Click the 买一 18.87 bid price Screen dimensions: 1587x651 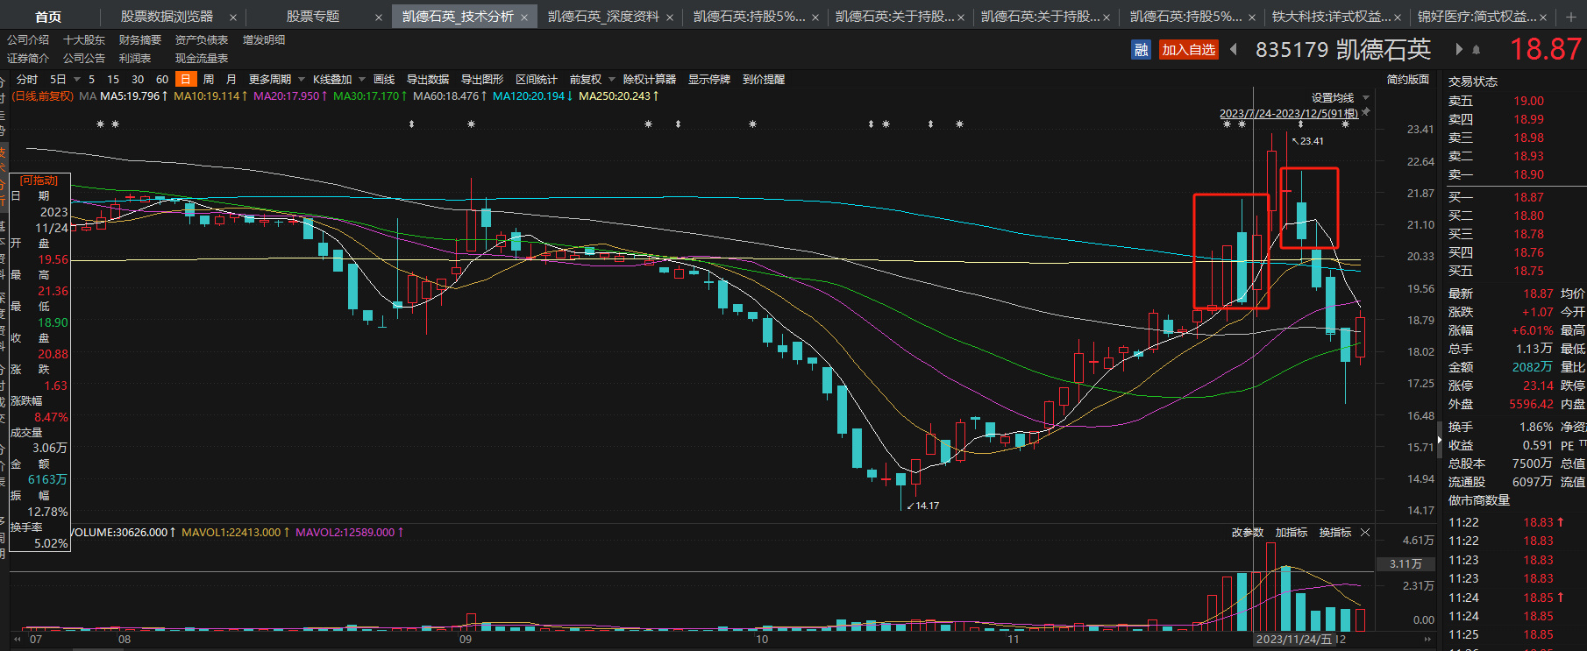1528,197
